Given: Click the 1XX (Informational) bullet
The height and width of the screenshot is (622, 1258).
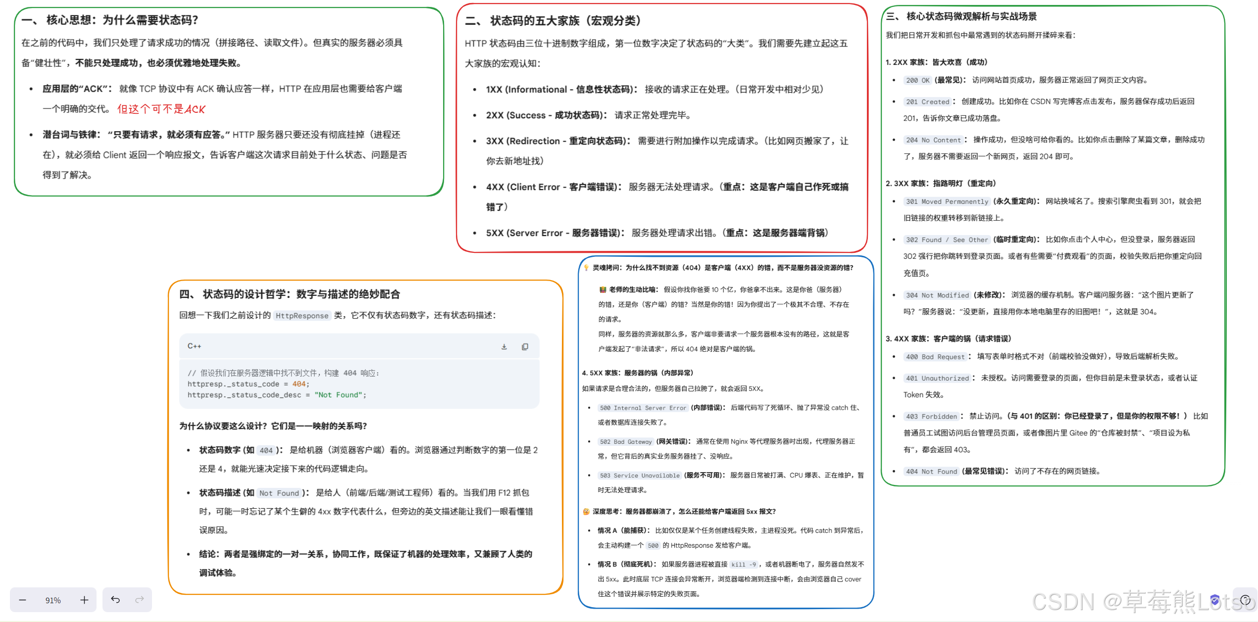Looking at the screenshot, I should [654, 90].
